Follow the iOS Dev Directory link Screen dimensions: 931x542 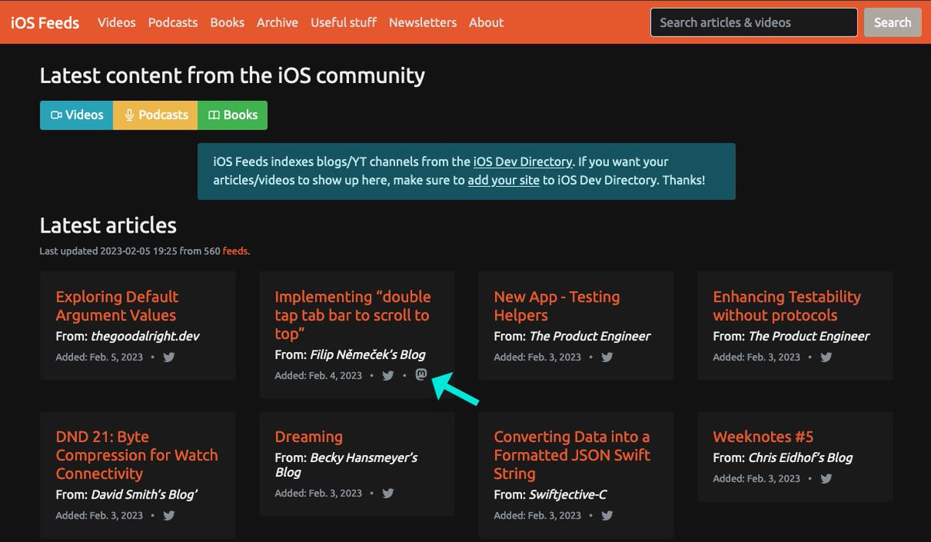523,162
